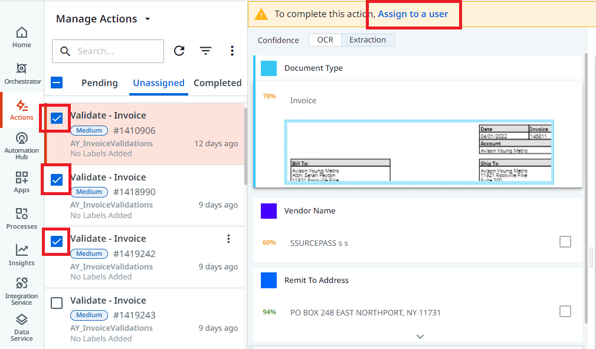Open the three-dot menu on action #1419242

pos(228,239)
